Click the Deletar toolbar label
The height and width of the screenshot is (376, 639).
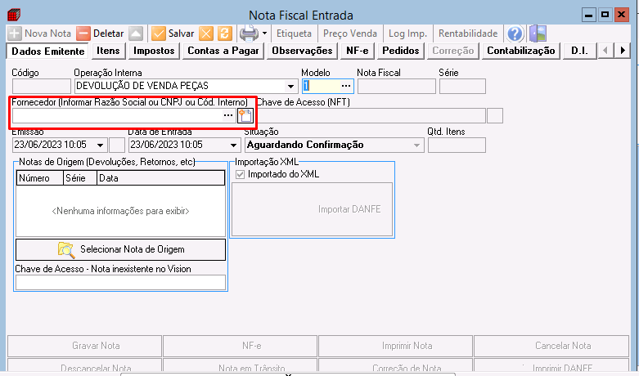(108, 34)
